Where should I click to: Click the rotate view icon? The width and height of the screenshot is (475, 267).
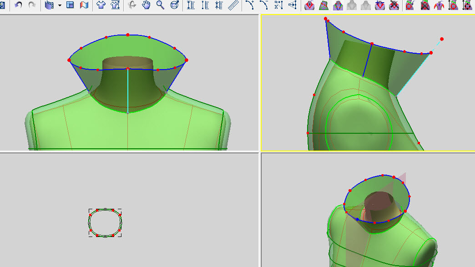[x=132, y=5]
